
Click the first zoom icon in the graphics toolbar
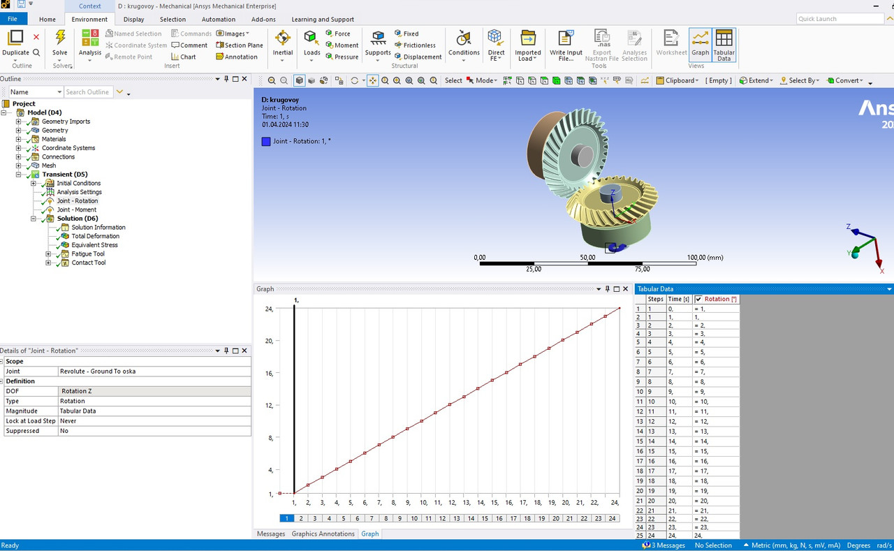coord(272,80)
